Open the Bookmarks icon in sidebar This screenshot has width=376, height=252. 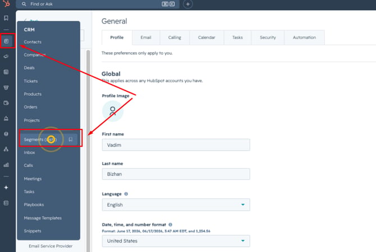tap(6, 18)
